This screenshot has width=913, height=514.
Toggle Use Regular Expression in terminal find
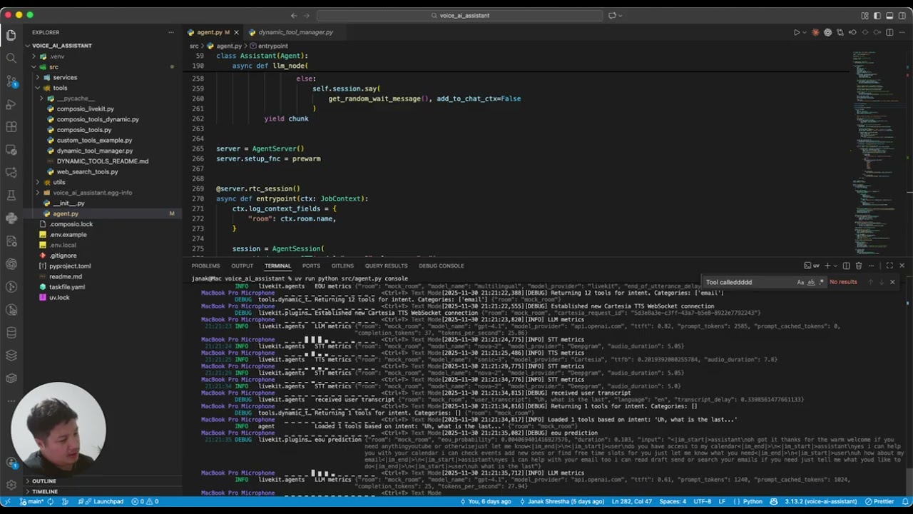tap(822, 282)
